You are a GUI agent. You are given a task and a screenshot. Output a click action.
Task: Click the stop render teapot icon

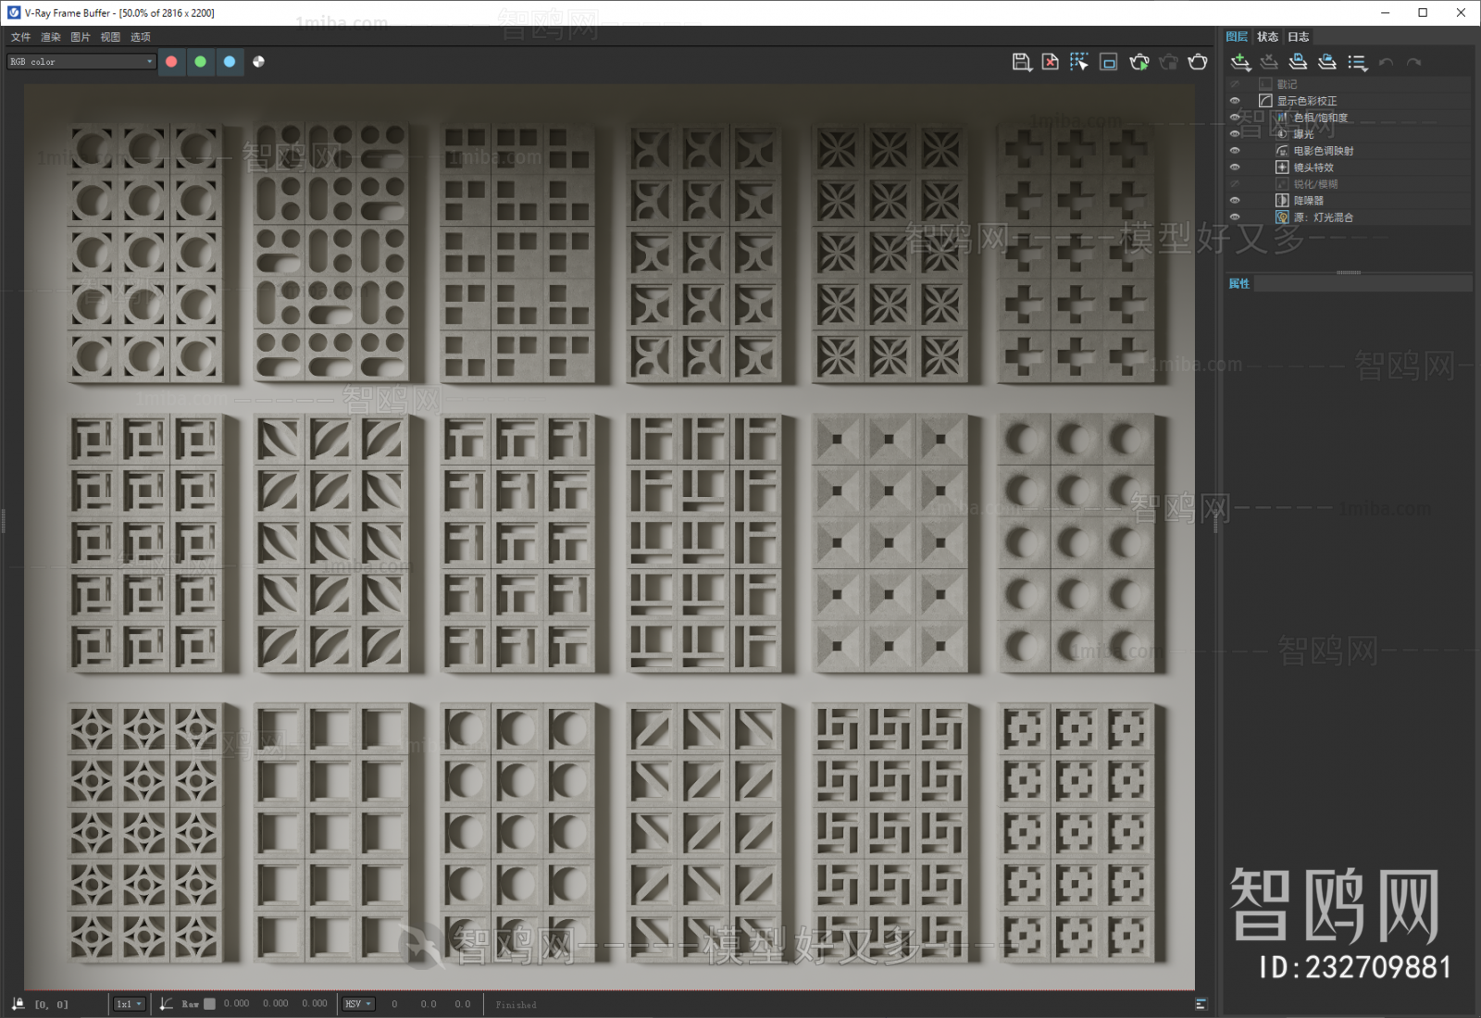pyautogui.click(x=1168, y=62)
